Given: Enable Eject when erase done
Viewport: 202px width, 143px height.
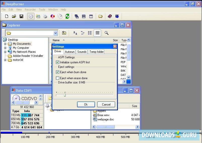Looking at the screenshot, I should pos(57,78).
